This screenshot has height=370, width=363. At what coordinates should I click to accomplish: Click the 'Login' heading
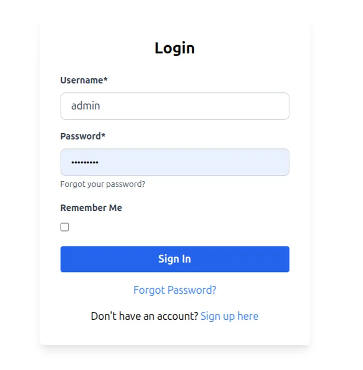(x=175, y=48)
